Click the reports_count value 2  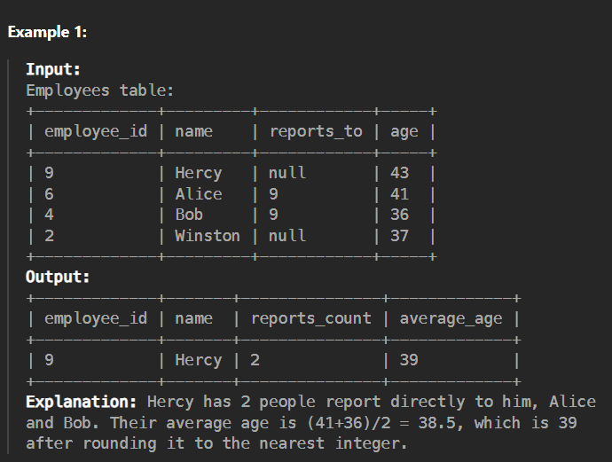[255, 360]
